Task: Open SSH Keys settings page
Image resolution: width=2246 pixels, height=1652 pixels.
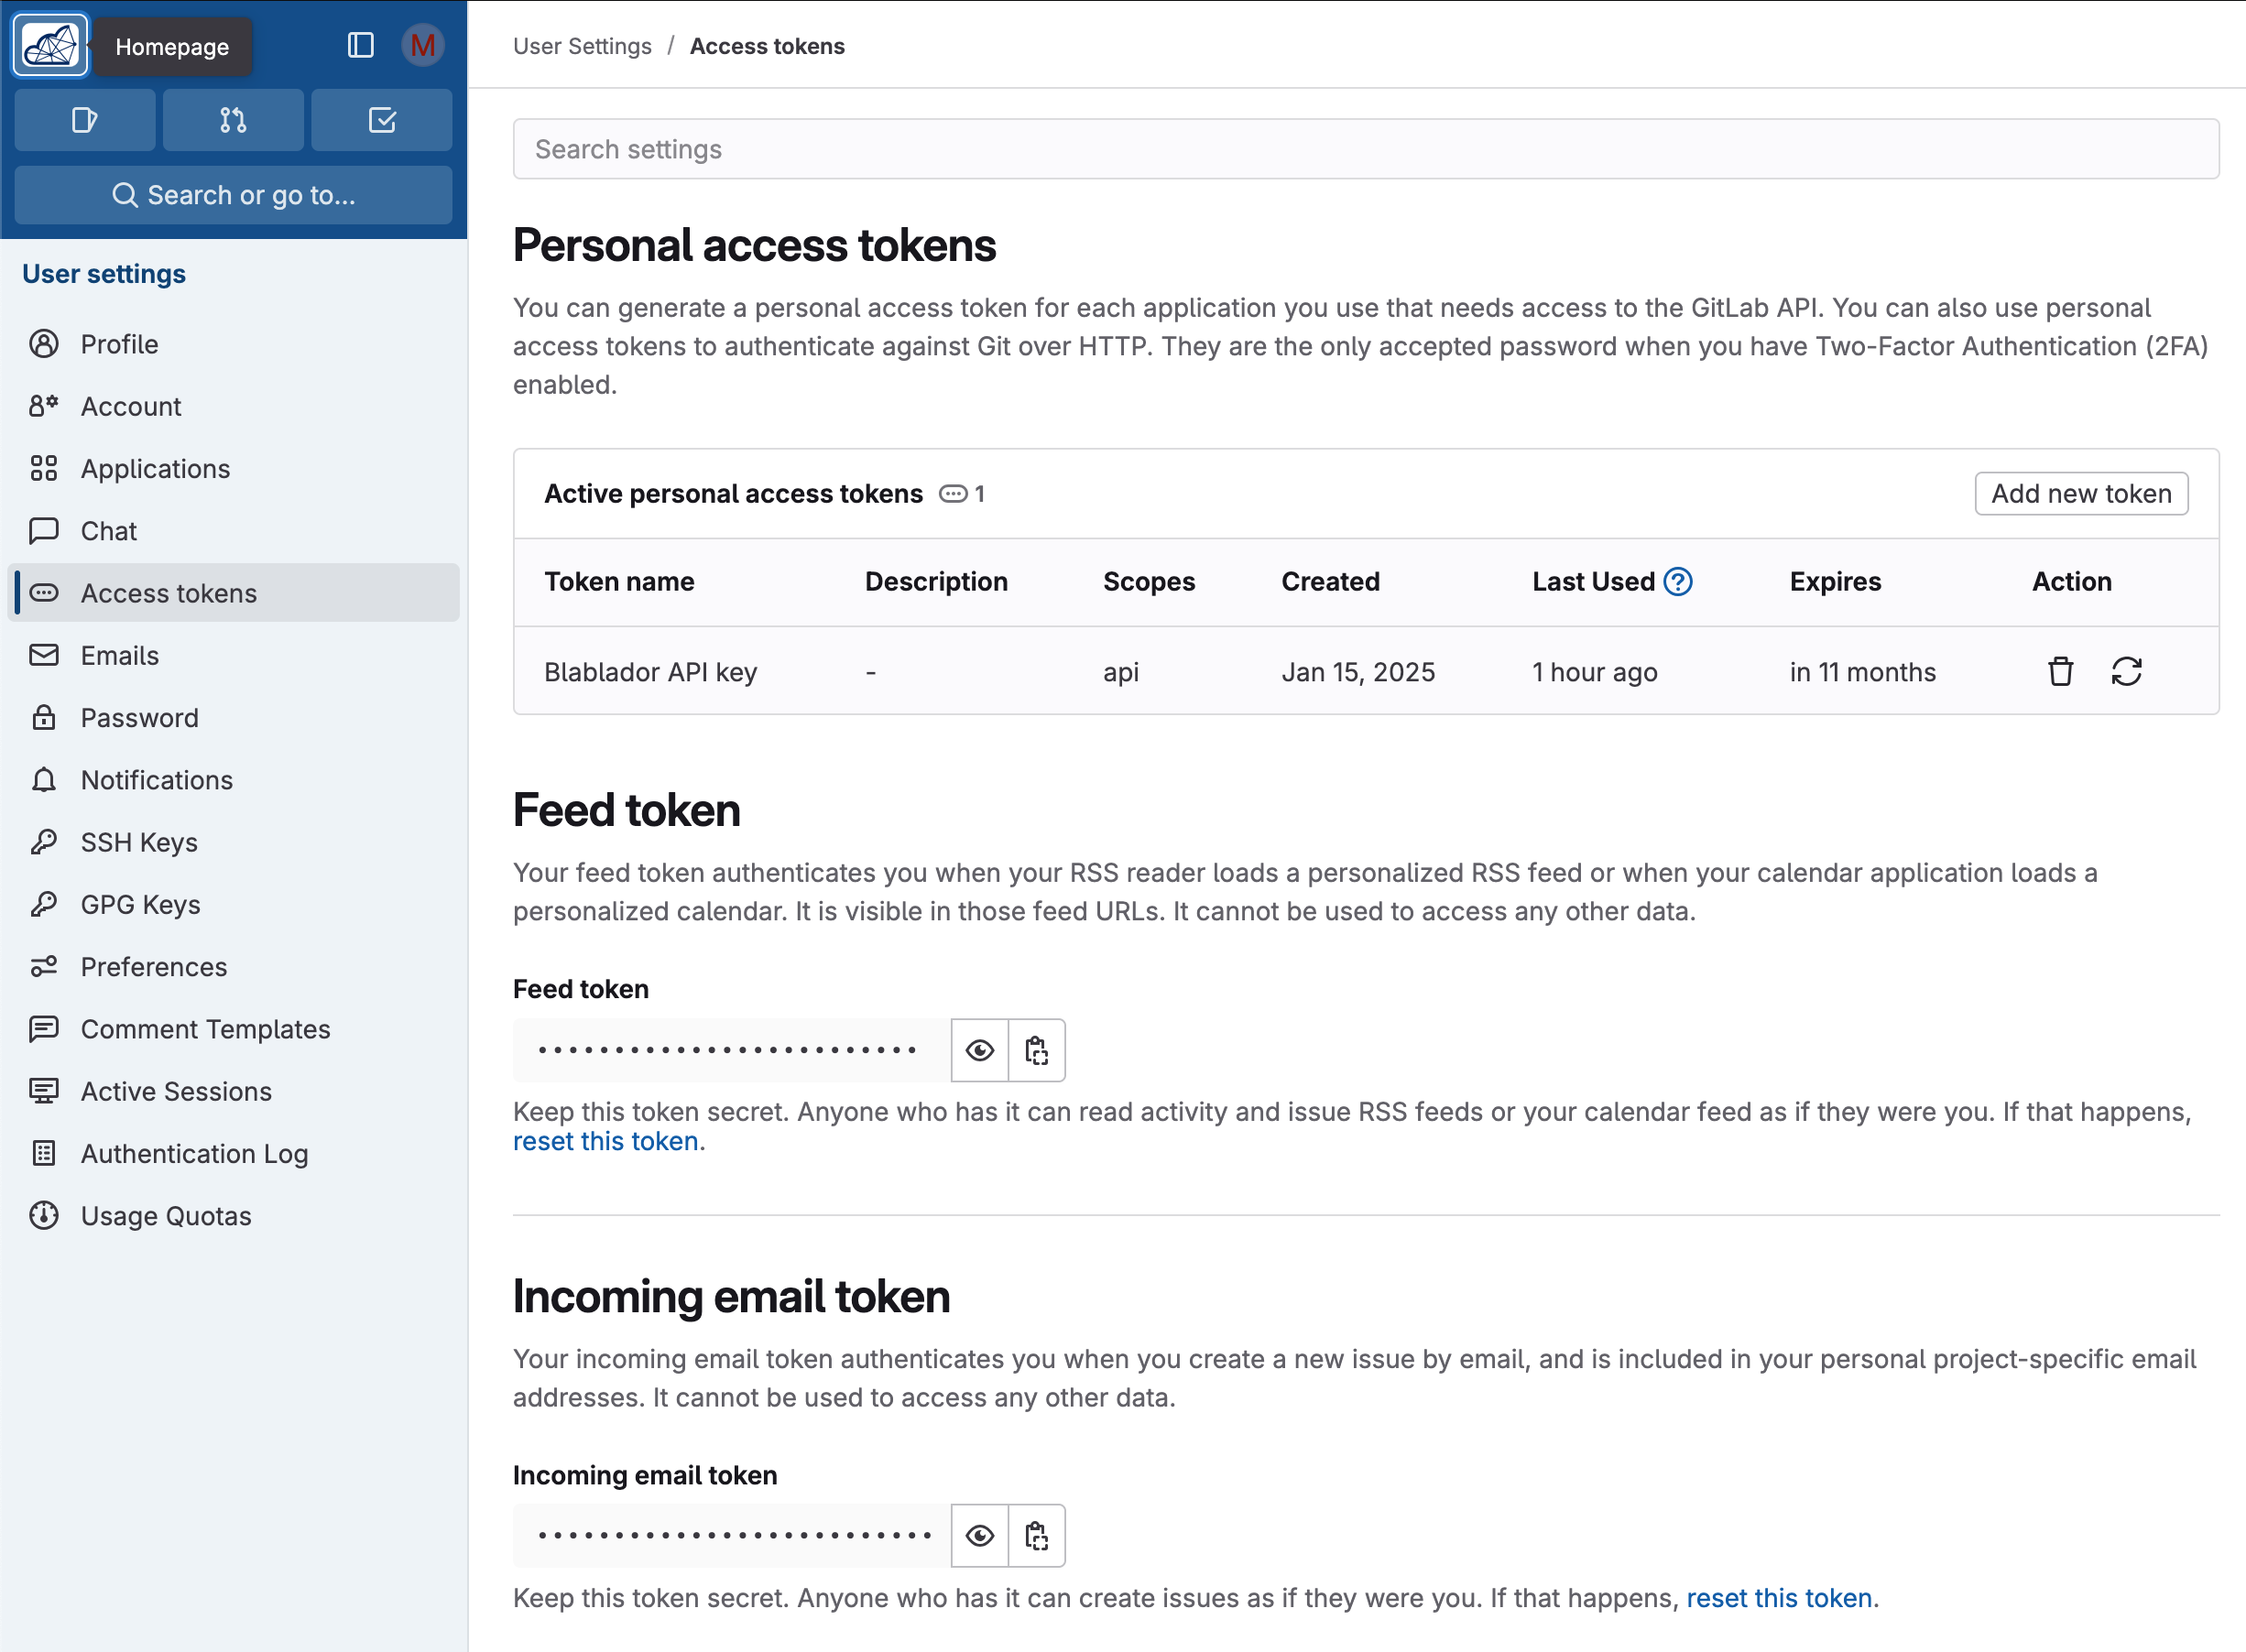Action: 139,842
